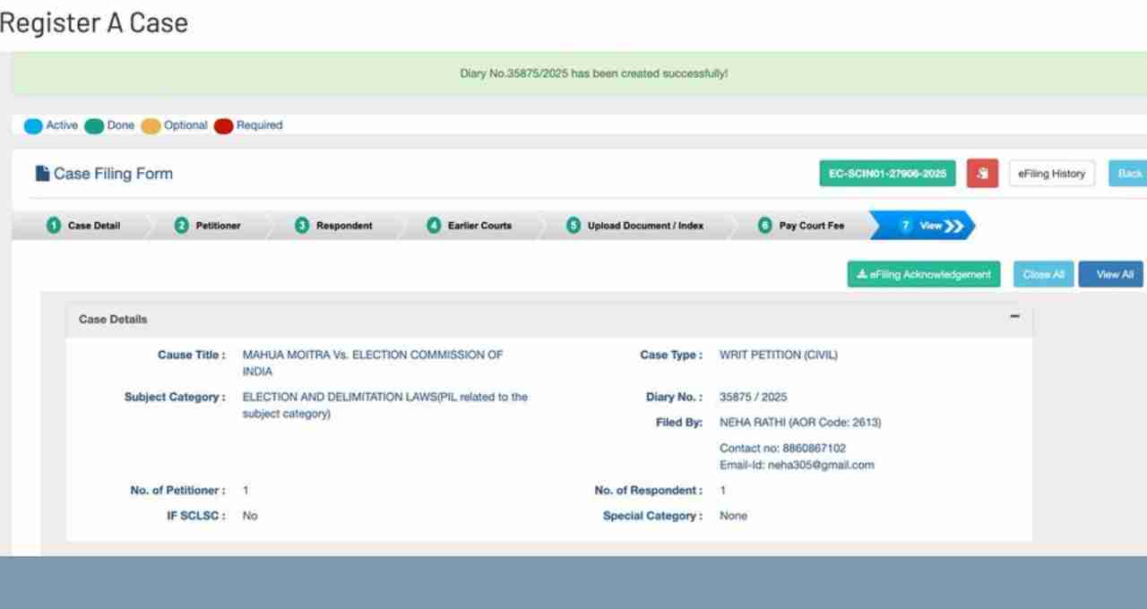The image size is (1147, 609).
Task: Click the Register A Case page heading
Action: coord(93,22)
